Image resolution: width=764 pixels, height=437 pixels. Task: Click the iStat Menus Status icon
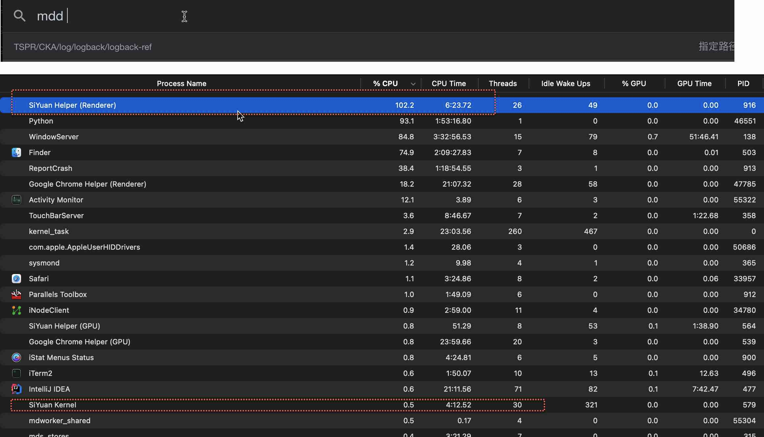[x=16, y=357]
